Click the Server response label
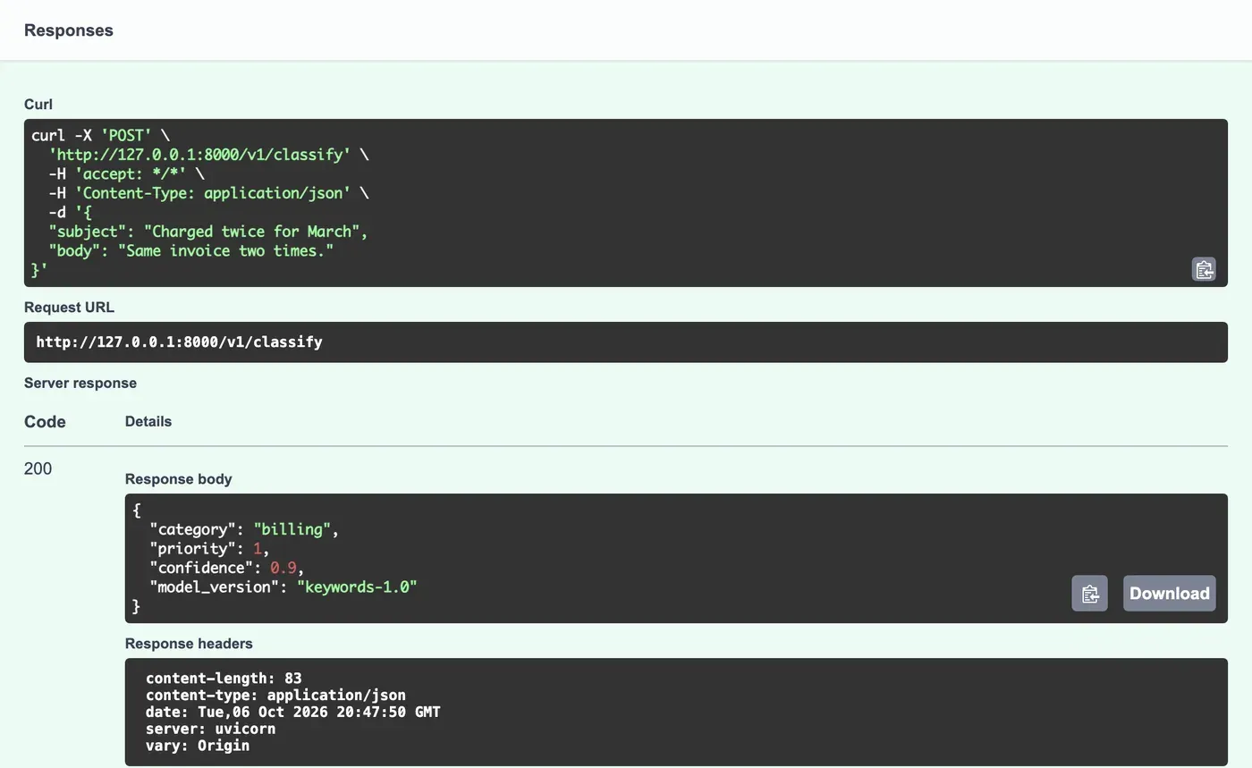This screenshot has width=1252, height=768. (80, 384)
